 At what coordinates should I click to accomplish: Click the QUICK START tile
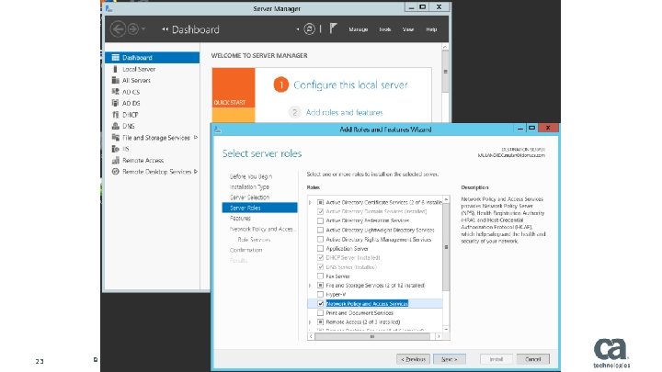click(x=234, y=88)
